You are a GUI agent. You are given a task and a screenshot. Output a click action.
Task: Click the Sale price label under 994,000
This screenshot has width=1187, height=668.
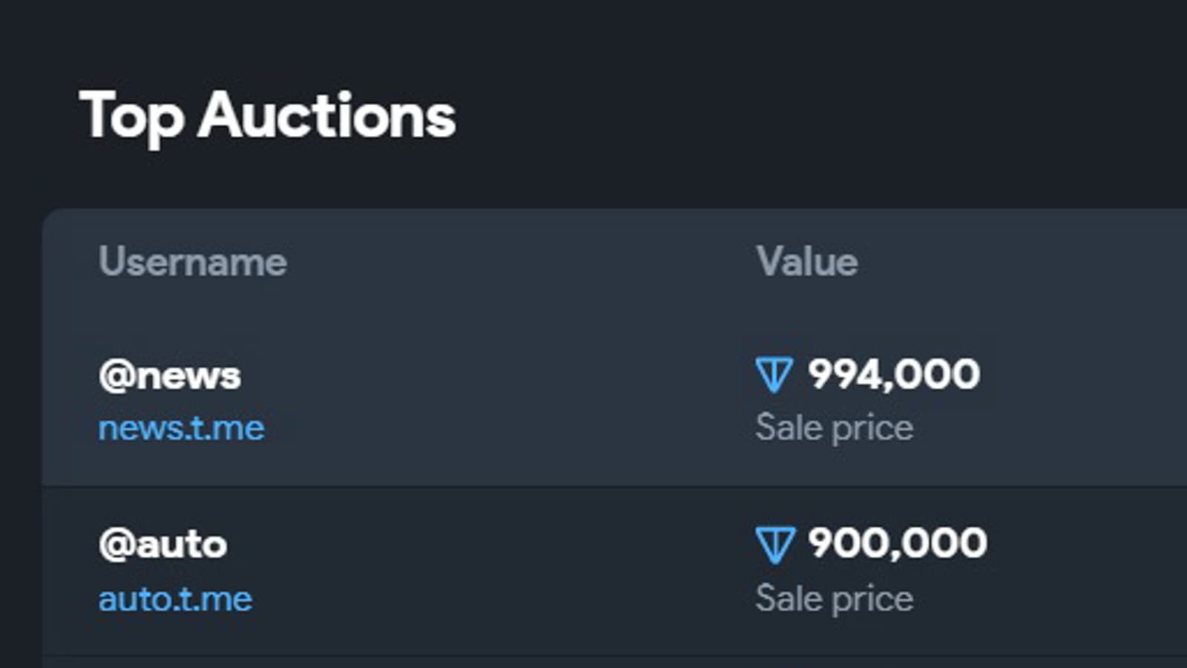pos(835,428)
